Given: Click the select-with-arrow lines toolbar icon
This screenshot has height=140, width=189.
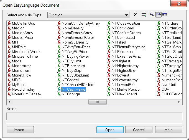Looking at the screenshot, I should [144, 15].
